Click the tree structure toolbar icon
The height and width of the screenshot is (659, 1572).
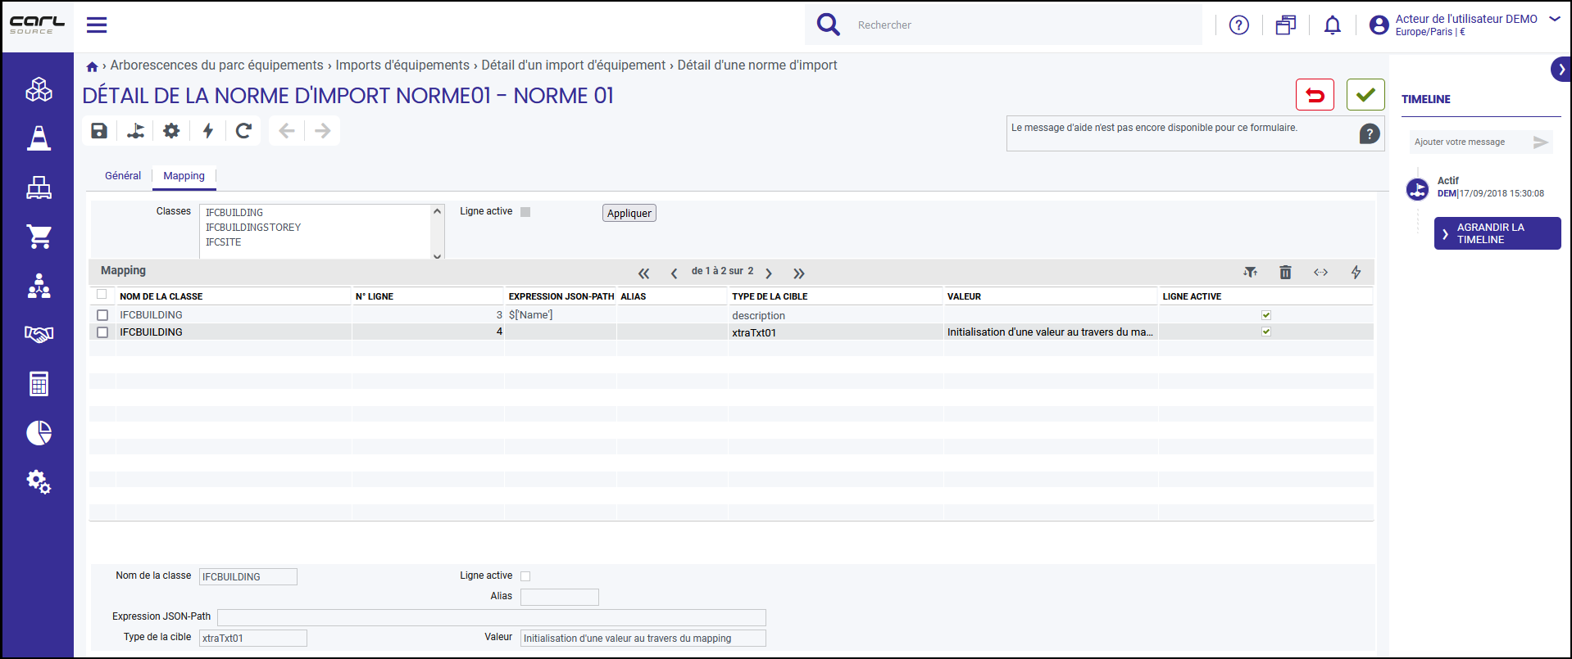tap(135, 130)
